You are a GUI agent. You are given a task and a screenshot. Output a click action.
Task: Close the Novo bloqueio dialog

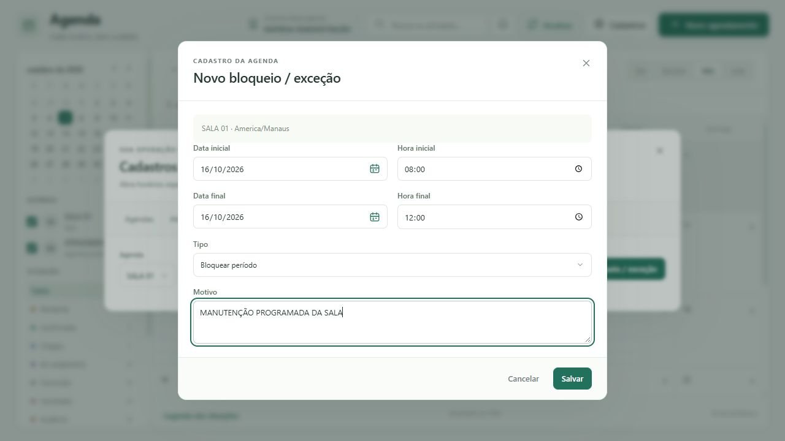[x=586, y=63]
